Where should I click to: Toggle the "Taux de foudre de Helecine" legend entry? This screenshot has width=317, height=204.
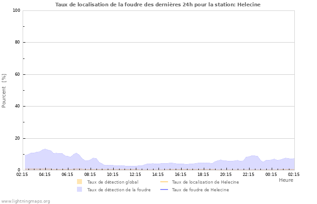point(200,189)
